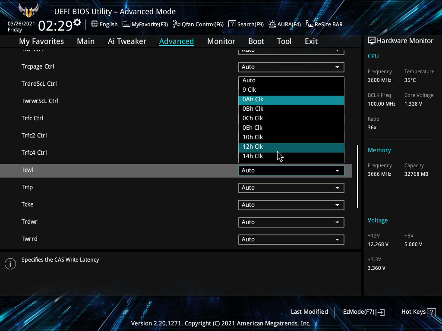Open Search(F9)

(x=246, y=24)
